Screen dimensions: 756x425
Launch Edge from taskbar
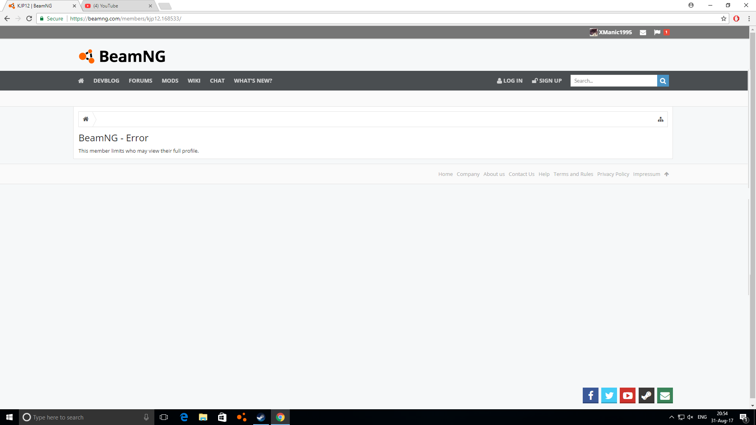pos(184,417)
